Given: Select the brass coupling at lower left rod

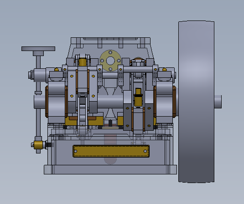Looking at the screenshot, I should [38, 145].
